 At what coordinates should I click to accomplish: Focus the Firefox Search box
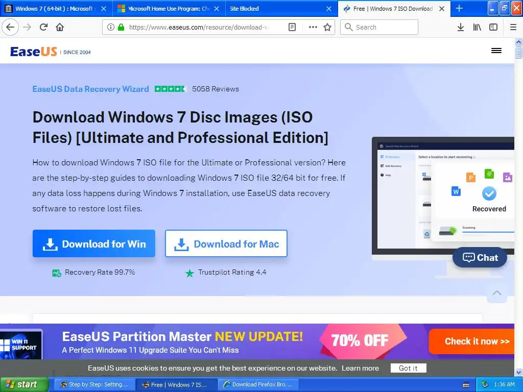pos(379,27)
